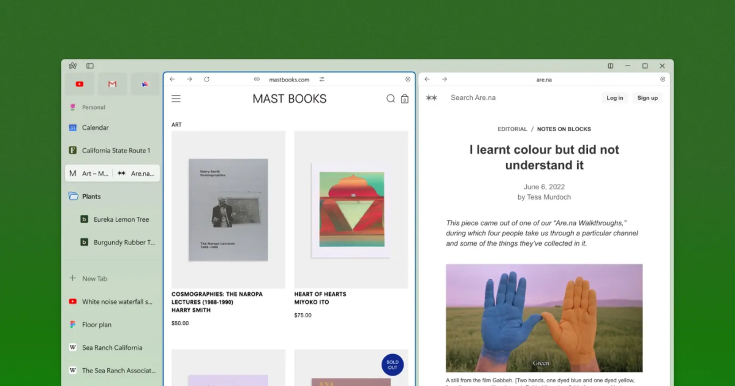Click the Plants folder icon
Screen dimensions: 735x386
click(x=73, y=197)
